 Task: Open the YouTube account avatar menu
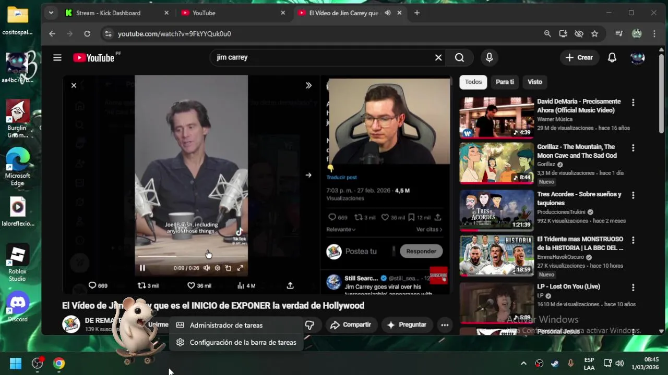click(637, 58)
